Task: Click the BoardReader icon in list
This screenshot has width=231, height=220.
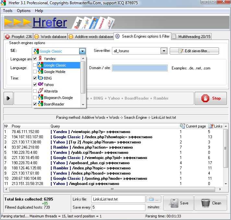Action: (40, 104)
